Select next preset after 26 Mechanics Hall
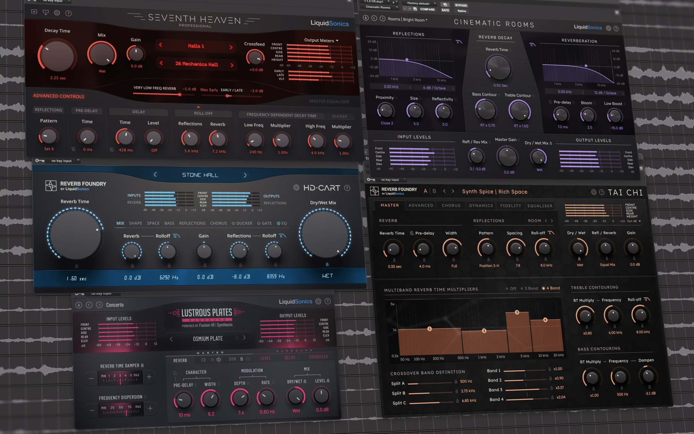The image size is (694, 434). click(232, 65)
